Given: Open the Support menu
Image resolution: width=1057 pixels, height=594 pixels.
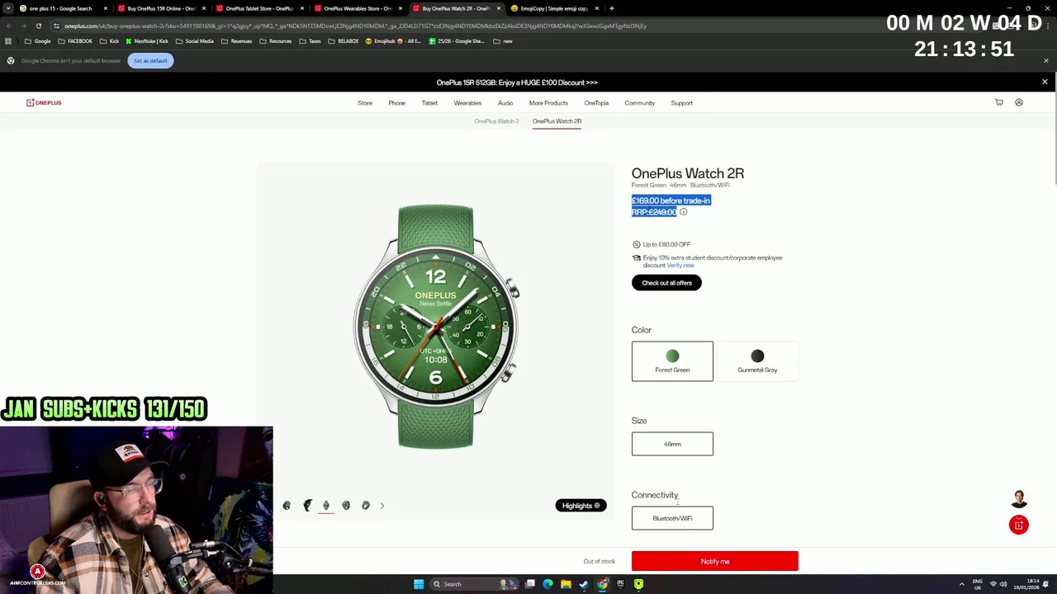Looking at the screenshot, I should tap(681, 103).
